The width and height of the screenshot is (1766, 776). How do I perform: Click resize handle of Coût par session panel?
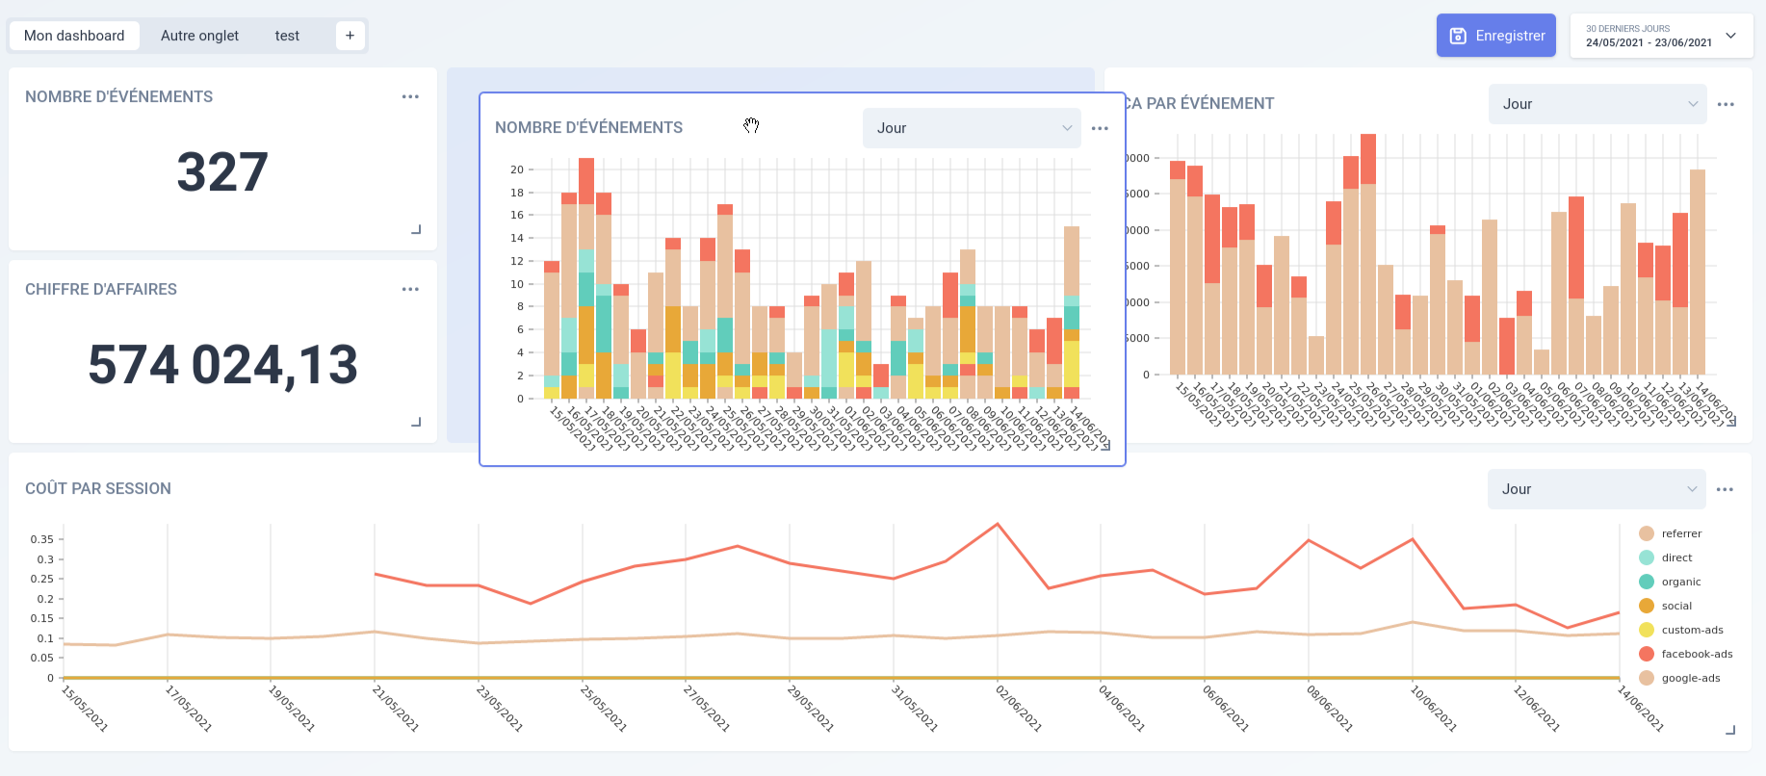click(x=1730, y=730)
